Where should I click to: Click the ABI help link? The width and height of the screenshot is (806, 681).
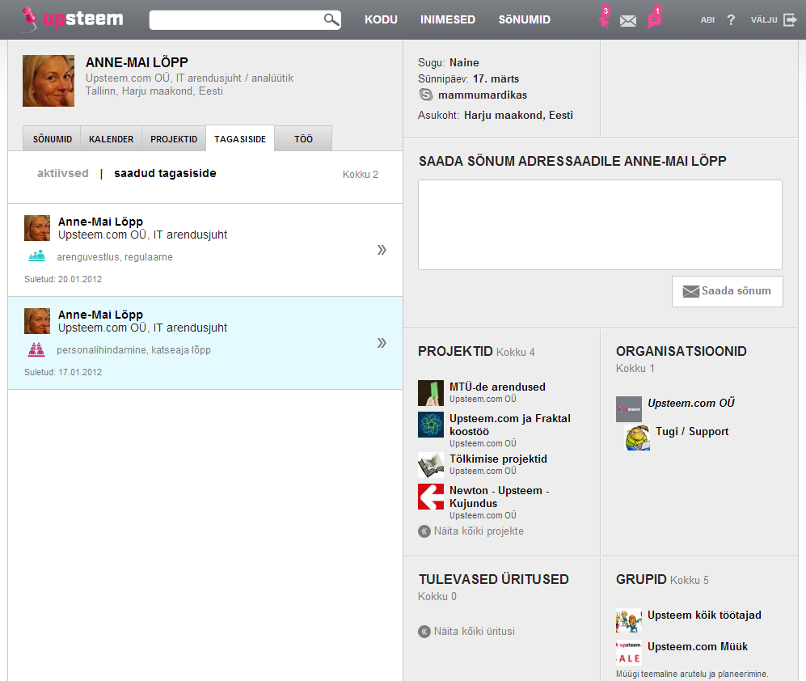[707, 20]
